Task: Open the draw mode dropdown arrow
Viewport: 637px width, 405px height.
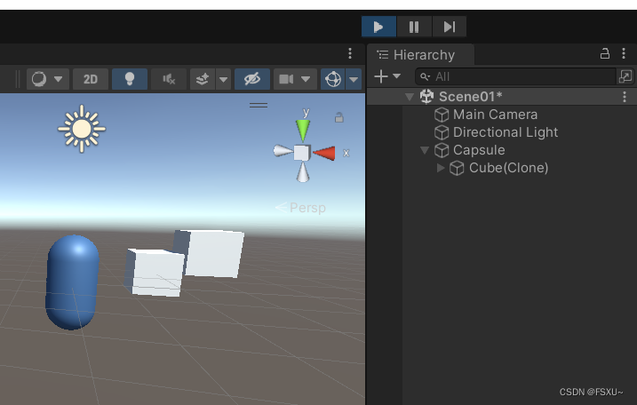Action: click(x=59, y=79)
